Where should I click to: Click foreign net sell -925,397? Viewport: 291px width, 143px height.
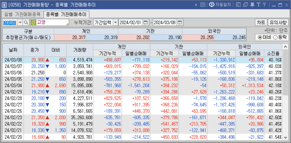250,66
